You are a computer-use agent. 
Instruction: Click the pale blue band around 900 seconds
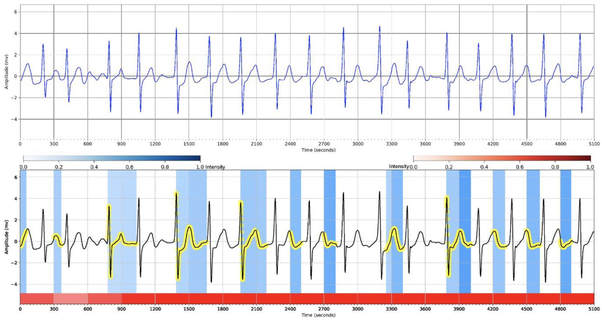tap(122, 232)
